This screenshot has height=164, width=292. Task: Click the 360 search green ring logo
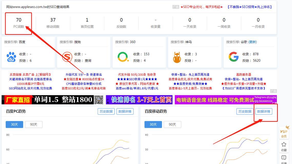tap(123, 57)
